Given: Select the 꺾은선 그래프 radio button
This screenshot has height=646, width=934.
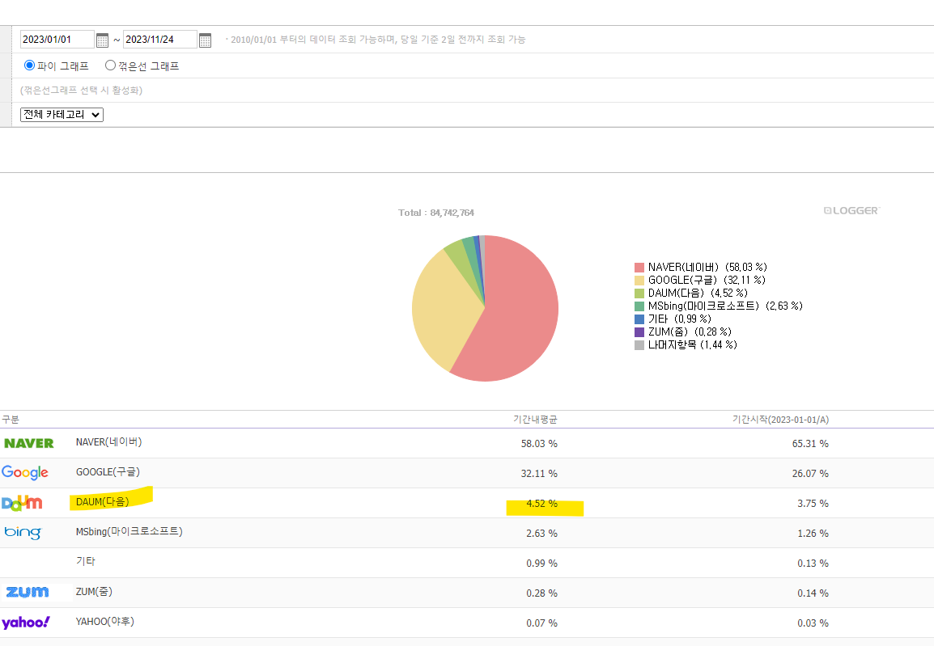Looking at the screenshot, I should [110, 65].
